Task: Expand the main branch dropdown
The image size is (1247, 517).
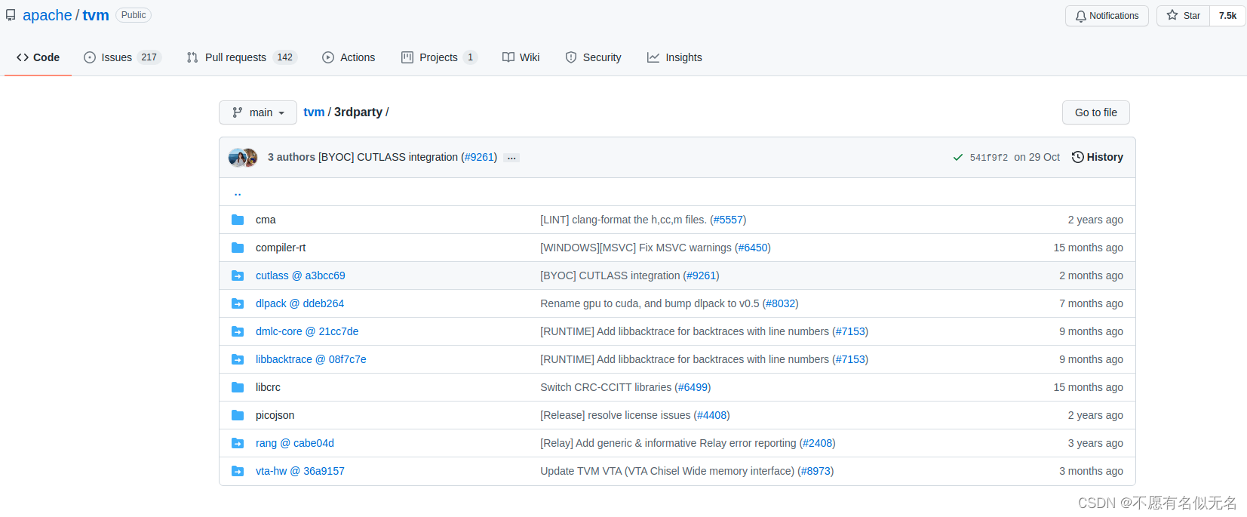Action: click(258, 112)
